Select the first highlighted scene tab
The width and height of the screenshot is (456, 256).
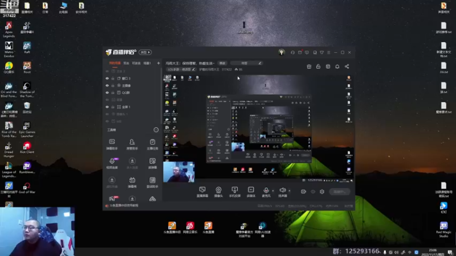click(115, 63)
